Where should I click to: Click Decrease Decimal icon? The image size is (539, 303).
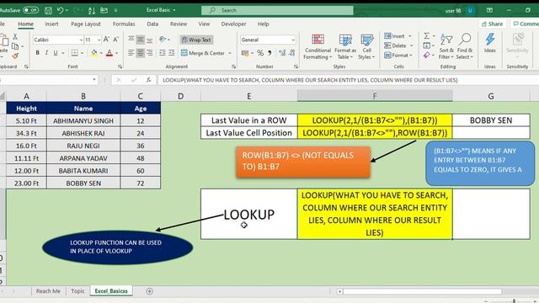(x=292, y=53)
